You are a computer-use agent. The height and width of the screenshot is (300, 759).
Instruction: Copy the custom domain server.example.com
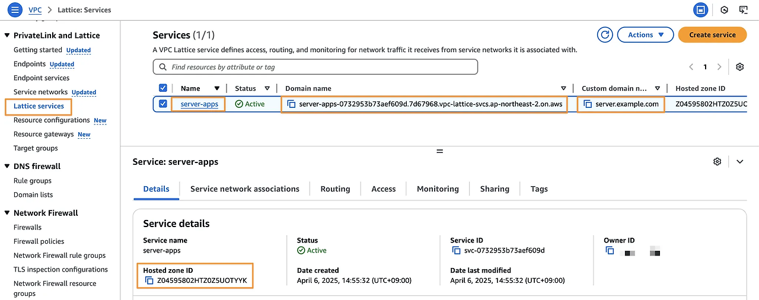(588, 104)
